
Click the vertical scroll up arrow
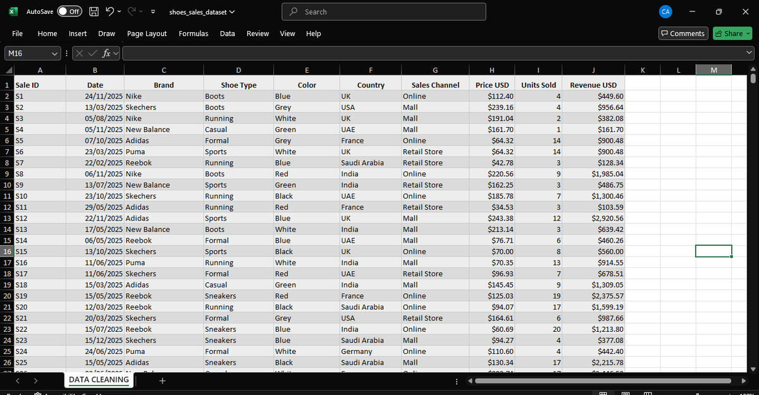pos(753,70)
